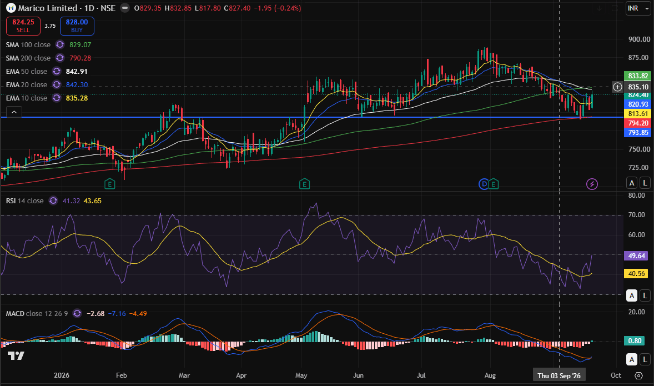Viewport: 654px width, 386px height.
Task: Select the SMA 200 close indicator label
Action: click(x=28, y=58)
